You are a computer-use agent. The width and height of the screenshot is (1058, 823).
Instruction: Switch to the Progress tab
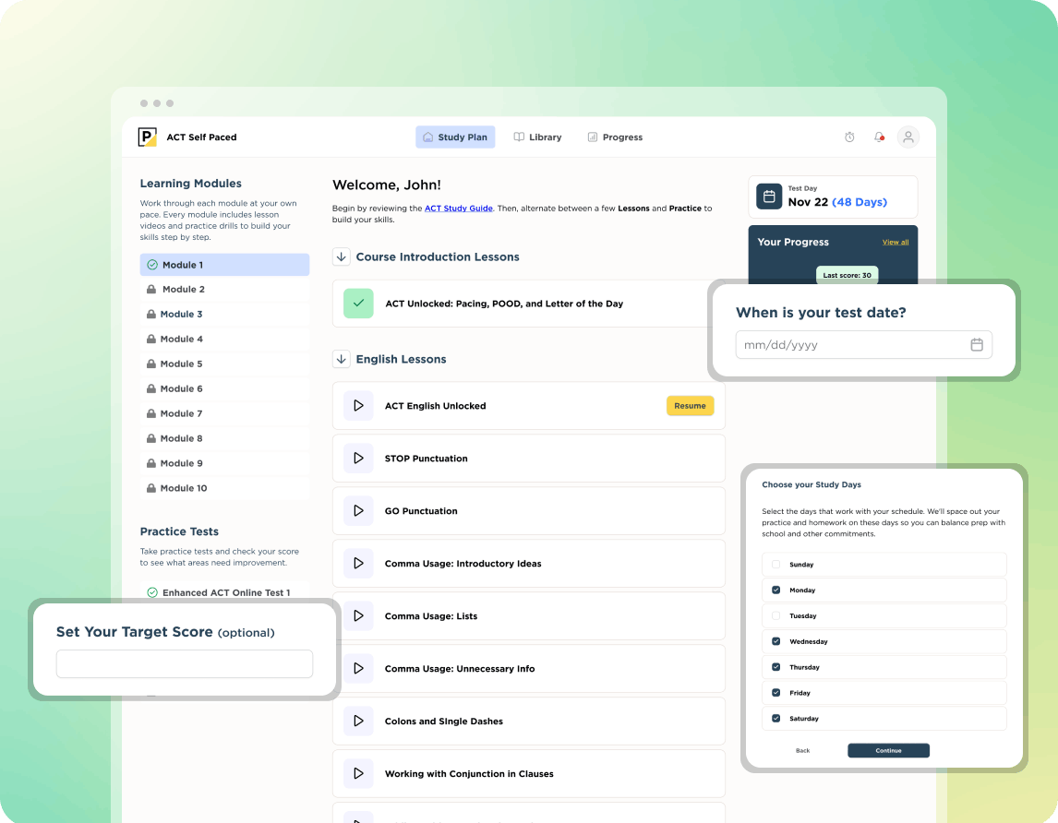[615, 137]
